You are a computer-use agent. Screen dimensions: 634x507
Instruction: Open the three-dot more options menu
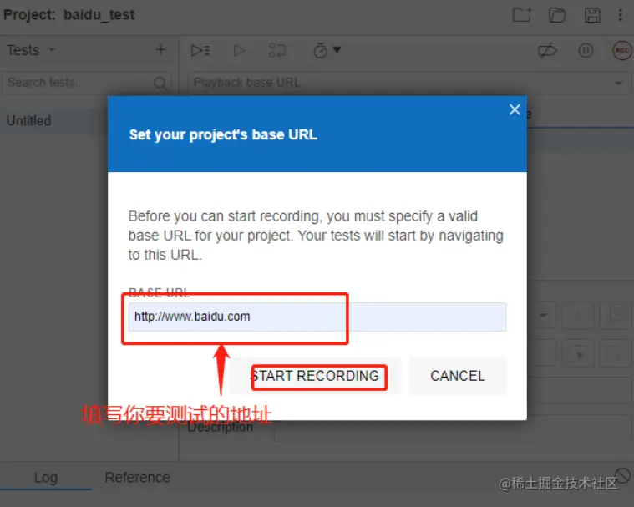click(621, 15)
